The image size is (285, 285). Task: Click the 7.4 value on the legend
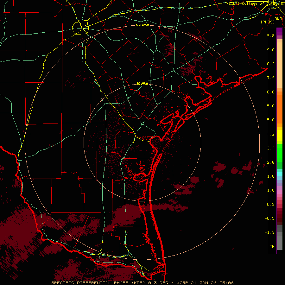[x=271, y=78]
